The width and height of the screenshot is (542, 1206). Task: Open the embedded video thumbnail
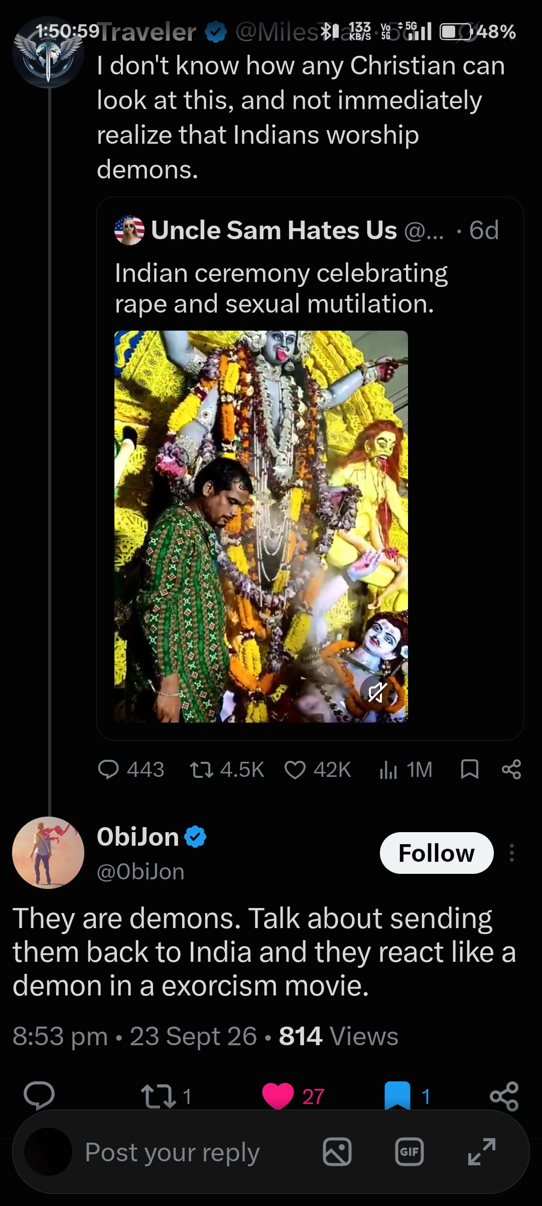[x=261, y=526]
